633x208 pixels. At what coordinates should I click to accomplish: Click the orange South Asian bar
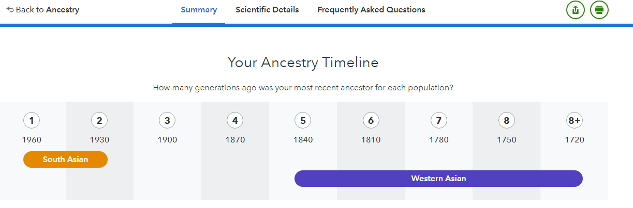(65, 159)
